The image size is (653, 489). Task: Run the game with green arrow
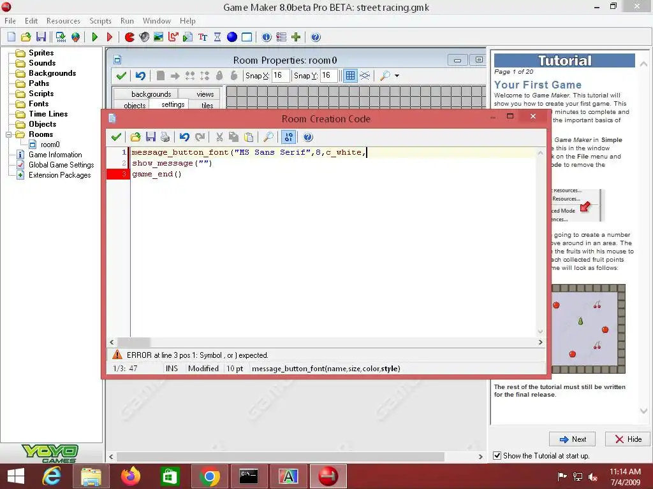pyautogui.click(x=94, y=37)
